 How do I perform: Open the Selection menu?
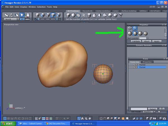pos(41,7)
